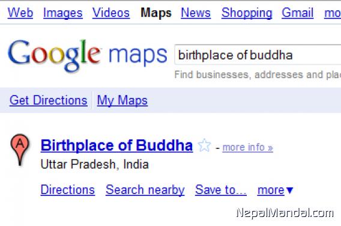Screen dimensions: 341x226
Task: Open the Birthplace of Buddha result title
Action: tap(116, 145)
